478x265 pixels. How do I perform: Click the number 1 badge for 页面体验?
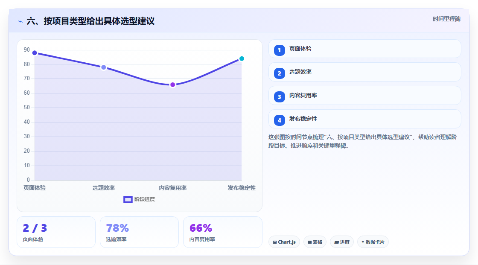tap(279, 50)
